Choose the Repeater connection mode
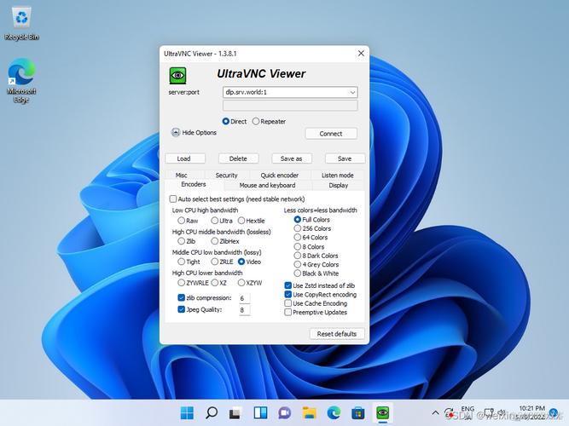569x426 pixels. coord(256,122)
